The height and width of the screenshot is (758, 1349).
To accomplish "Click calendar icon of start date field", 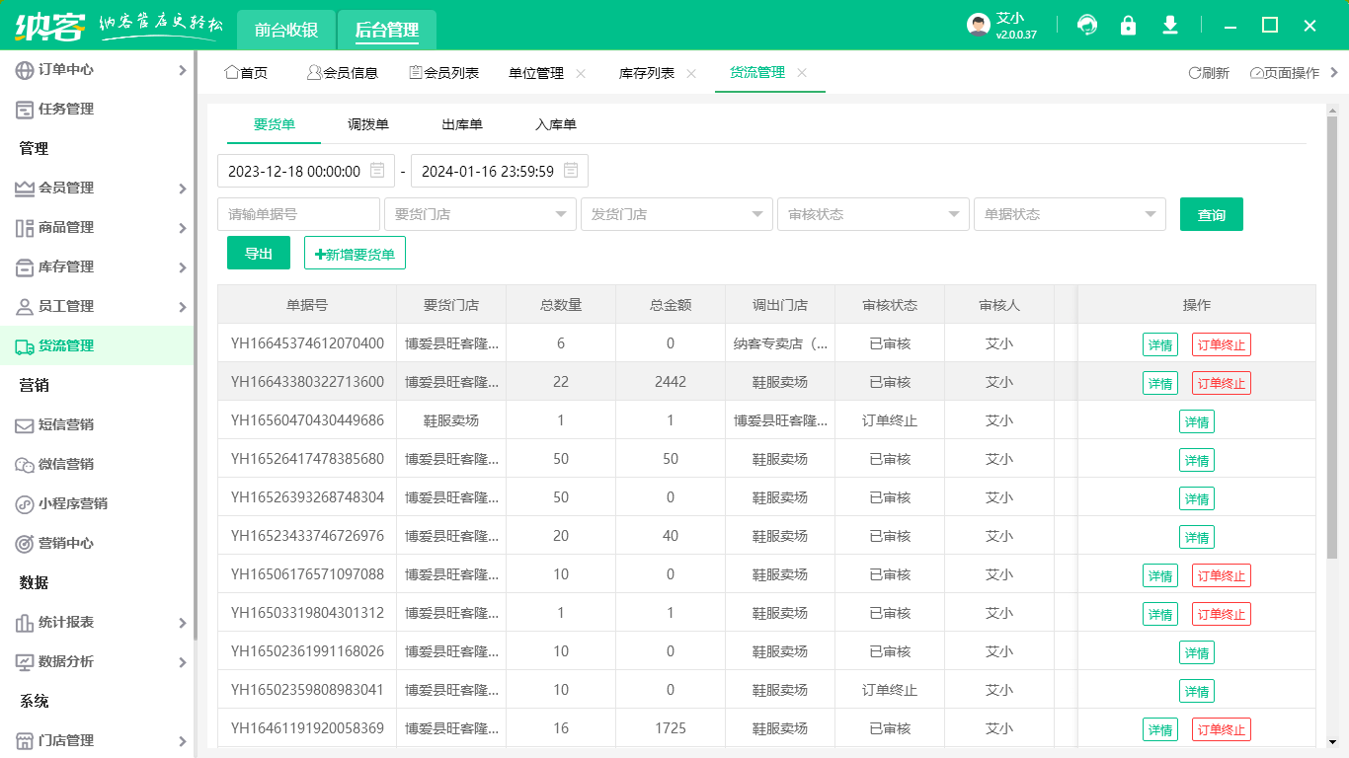I will (x=377, y=171).
